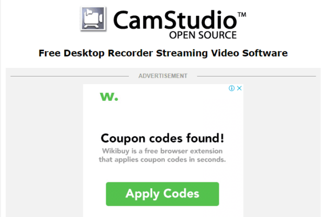Click 'that applies coupon codes in seconds' text
Viewport: 325px width, 217px height.
pos(162,159)
